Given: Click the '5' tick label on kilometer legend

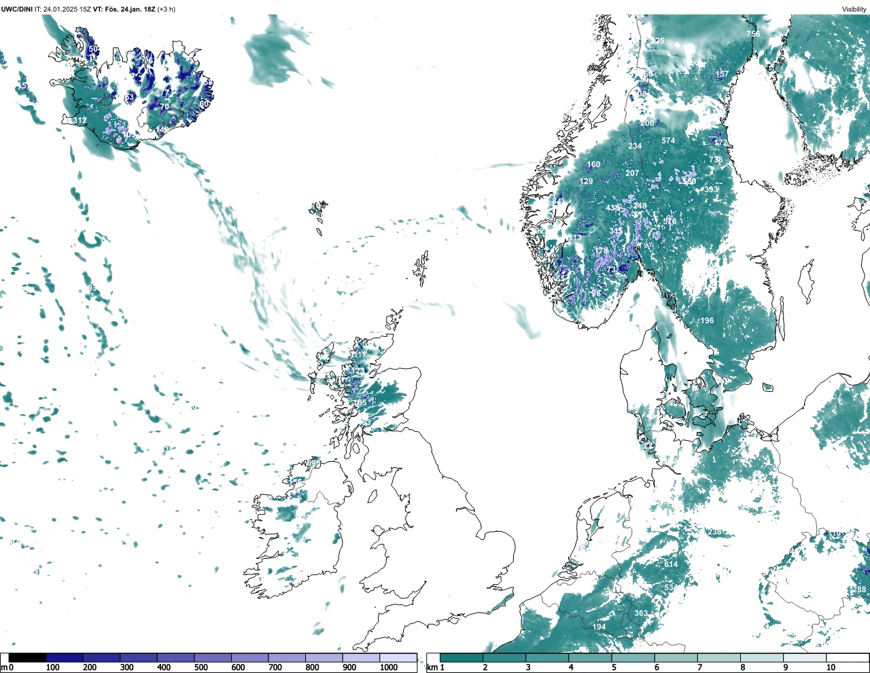Looking at the screenshot, I should tap(613, 668).
